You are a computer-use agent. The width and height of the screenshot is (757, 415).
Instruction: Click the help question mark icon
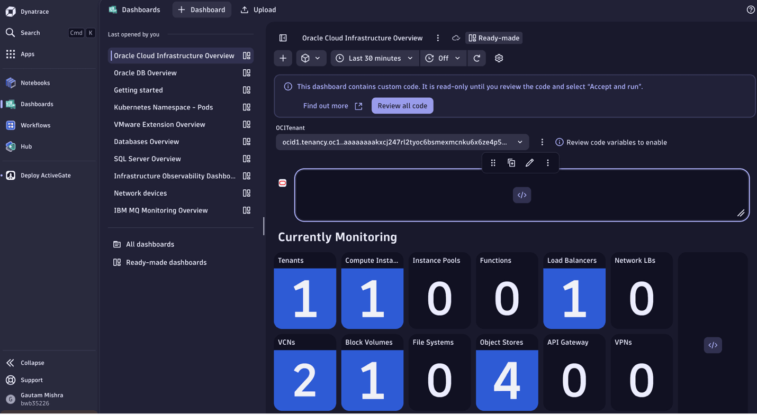(751, 10)
